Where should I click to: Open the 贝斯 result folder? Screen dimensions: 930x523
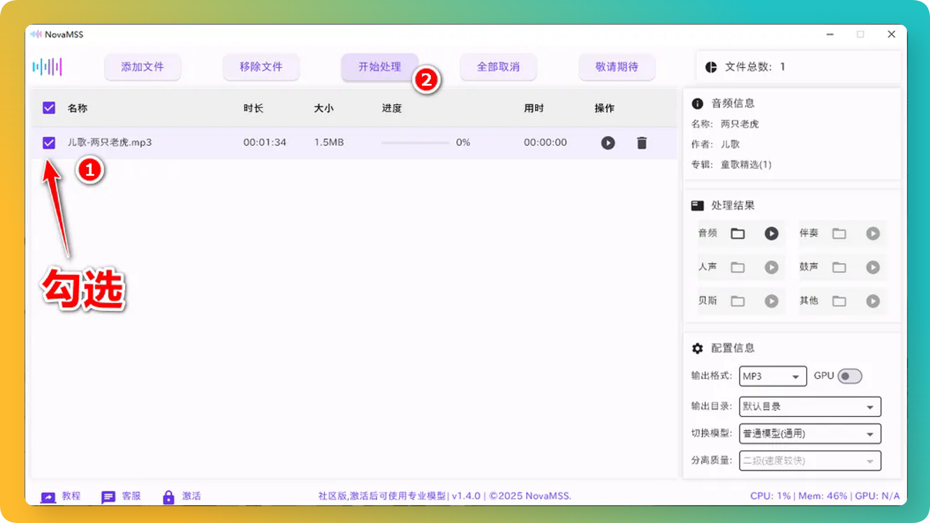(x=738, y=301)
